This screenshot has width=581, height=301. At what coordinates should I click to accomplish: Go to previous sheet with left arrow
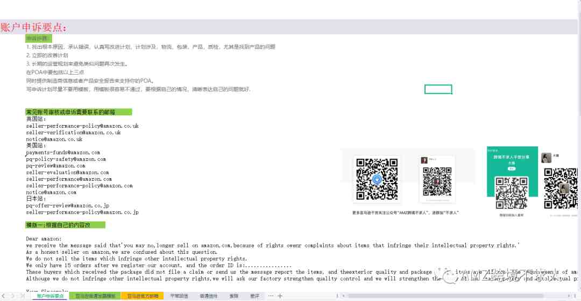3,296
